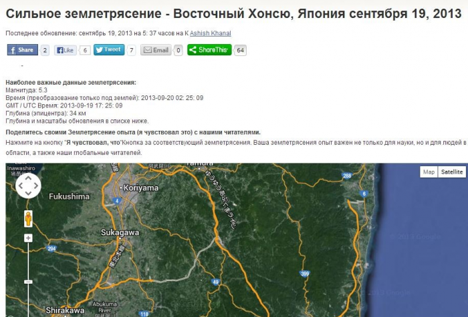Open Ashish Khanal author link
This screenshot has height=317, width=468.
[209, 33]
